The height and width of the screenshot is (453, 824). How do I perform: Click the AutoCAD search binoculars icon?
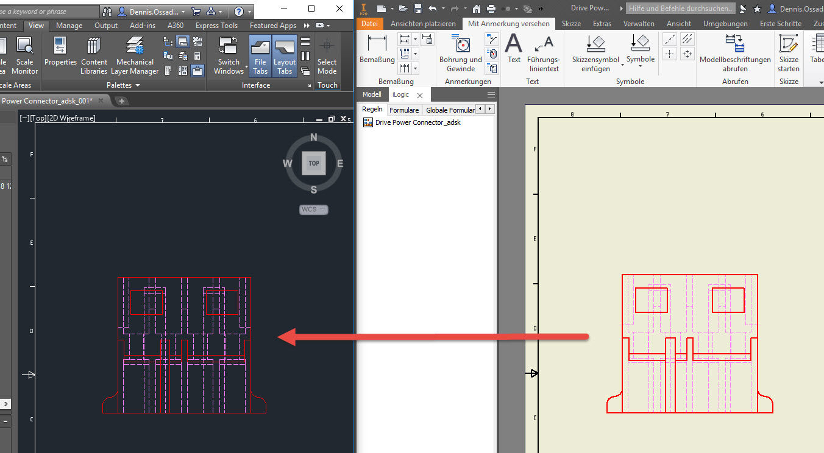pos(108,12)
